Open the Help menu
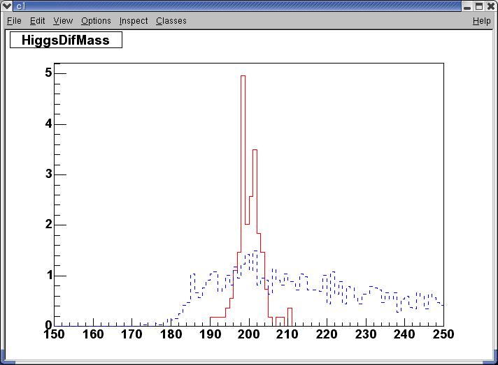 [x=481, y=21]
